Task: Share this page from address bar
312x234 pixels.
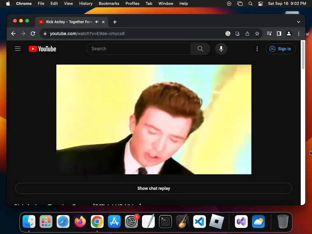Action: [247, 34]
